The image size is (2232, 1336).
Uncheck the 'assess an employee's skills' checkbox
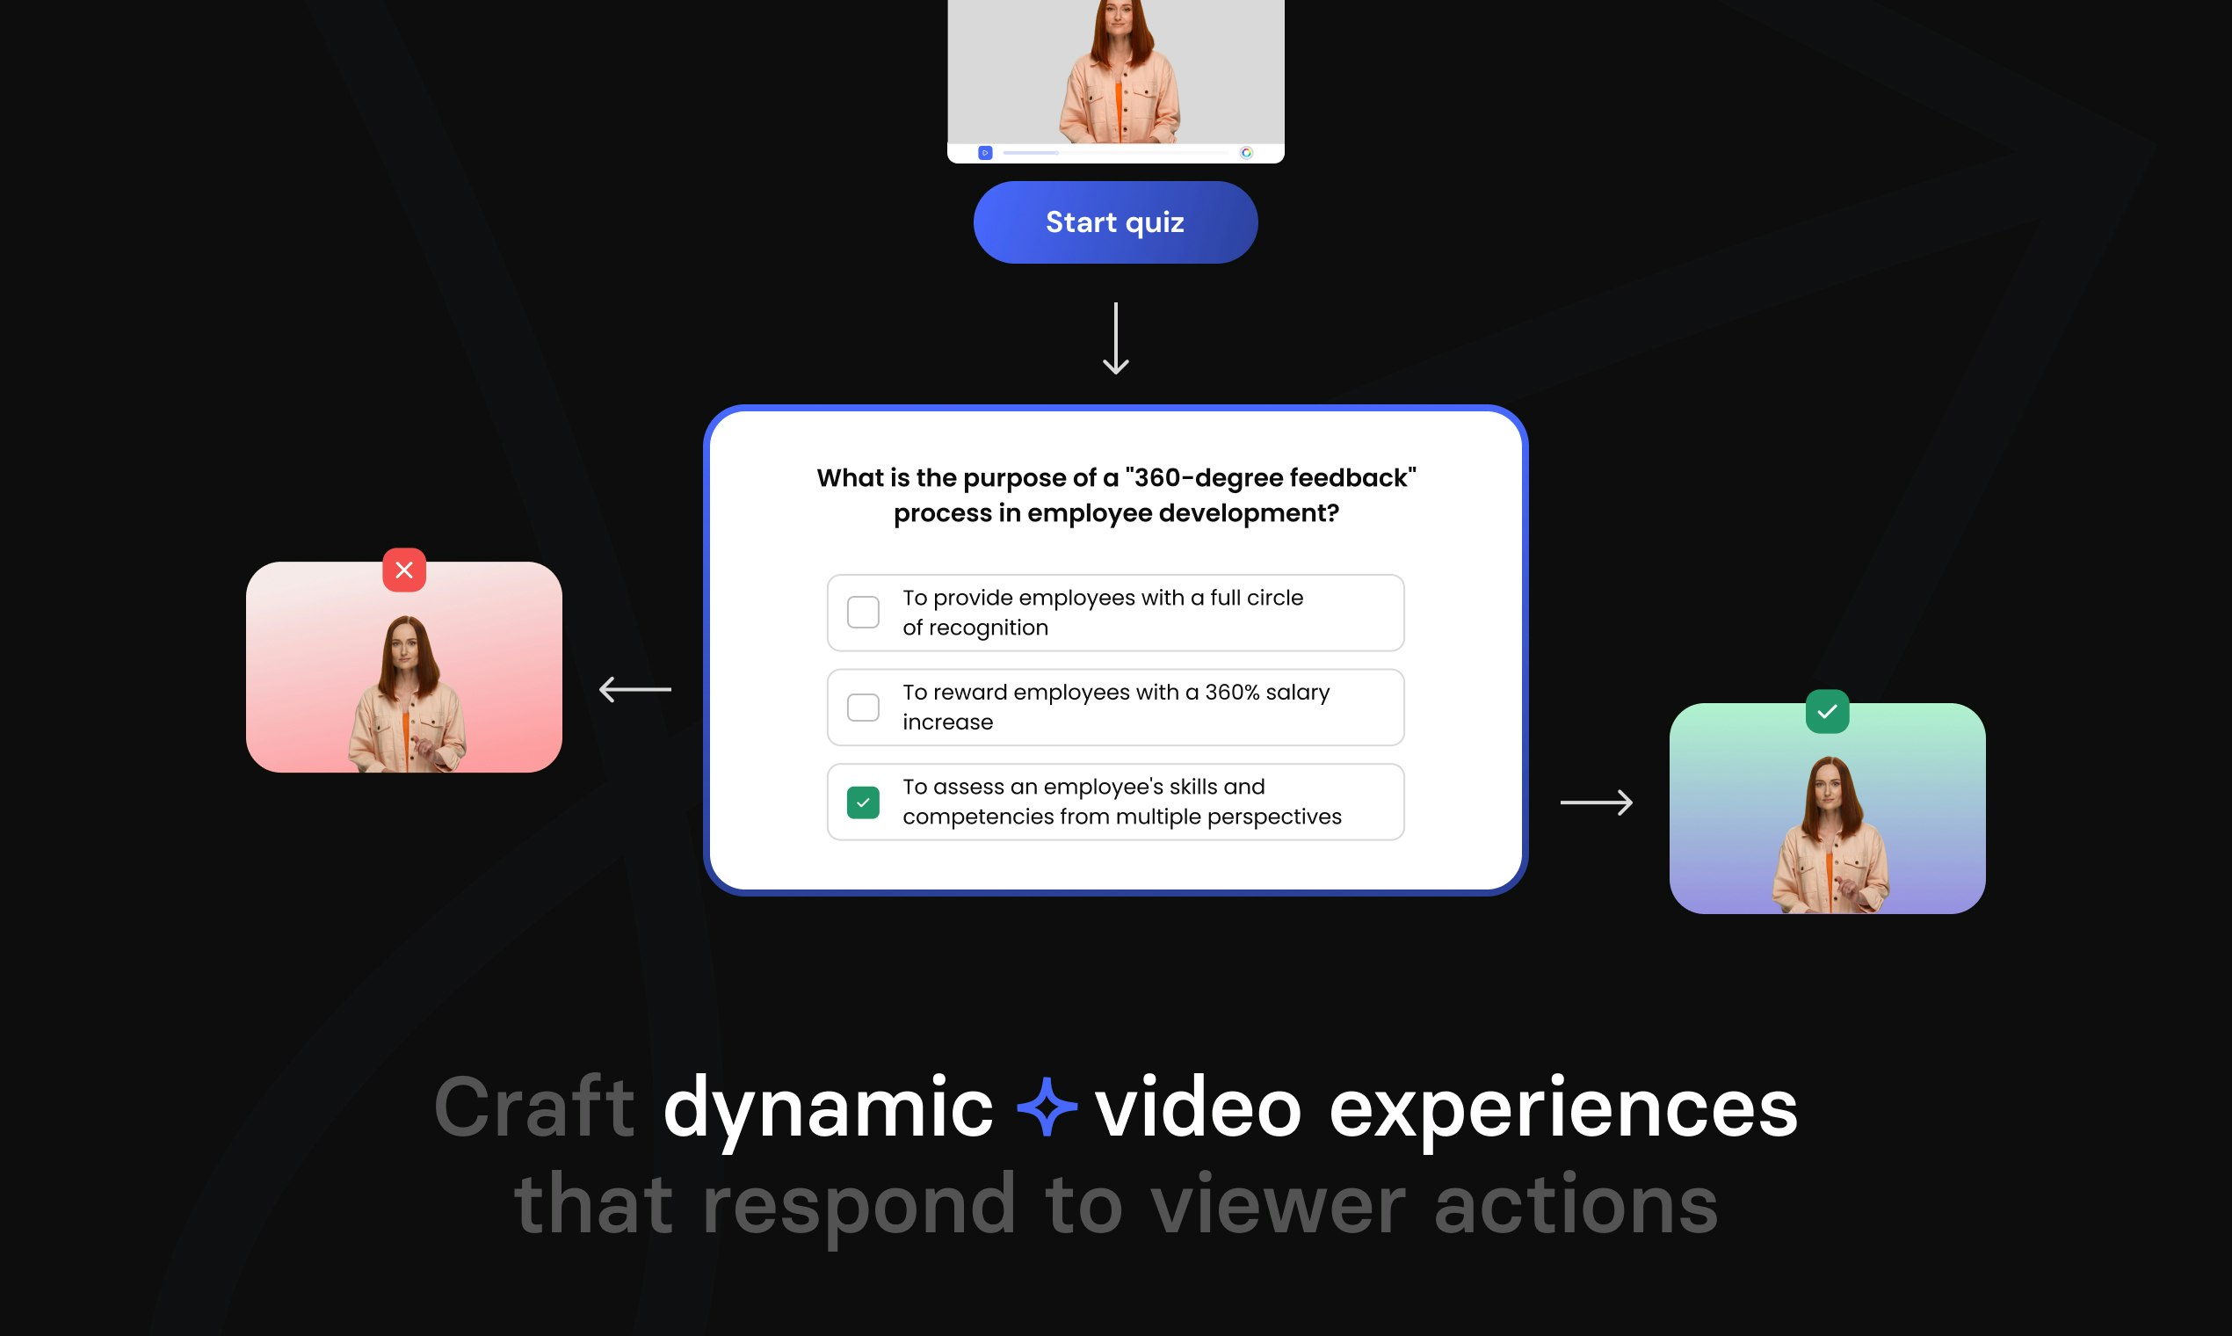pos(863,802)
